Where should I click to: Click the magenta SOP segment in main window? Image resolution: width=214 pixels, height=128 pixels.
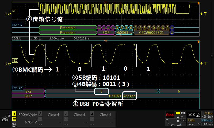106,33
